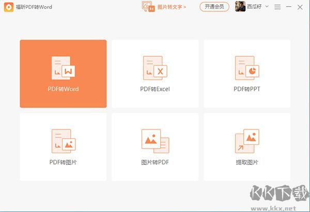Click the Foxit PDF转Word app logo
Screen dimensions: 310x212
point(9,7)
